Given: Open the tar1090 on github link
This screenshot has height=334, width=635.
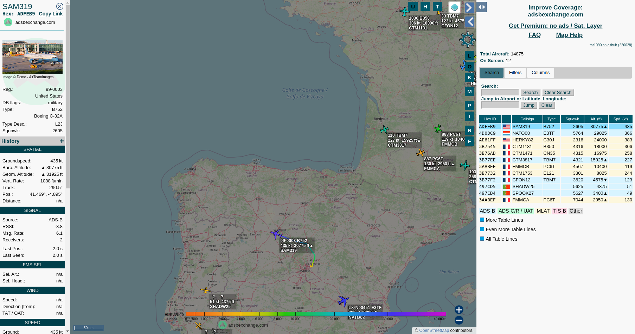Looking at the screenshot, I should tap(611, 45).
